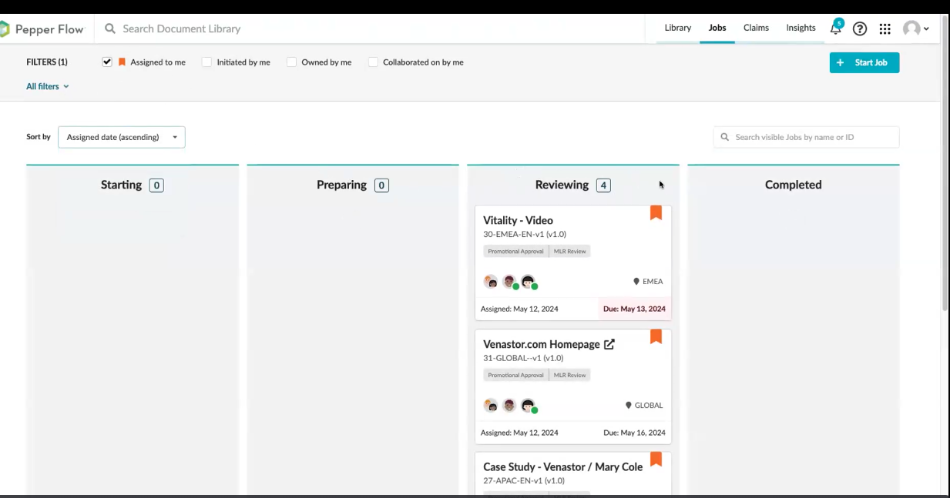The width and height of the screenshot is (950, 498).
Task: Open the Venastor.com Homepage job title
Action: pyautogui.click(x=542, y=344)
